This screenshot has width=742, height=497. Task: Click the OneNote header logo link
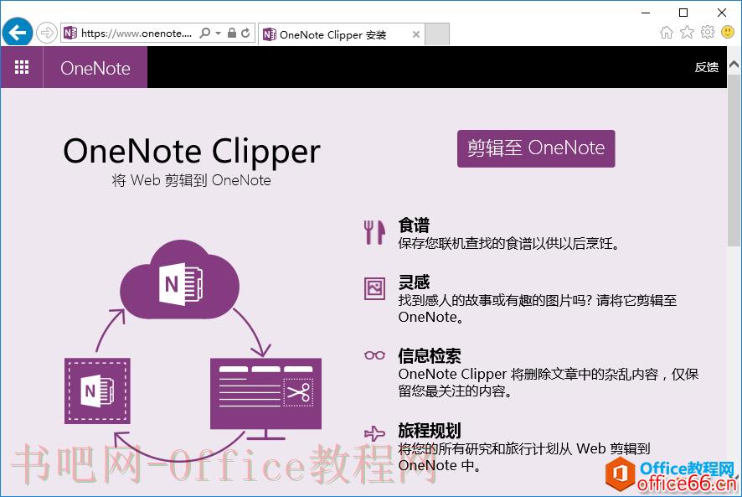(95, 68)
